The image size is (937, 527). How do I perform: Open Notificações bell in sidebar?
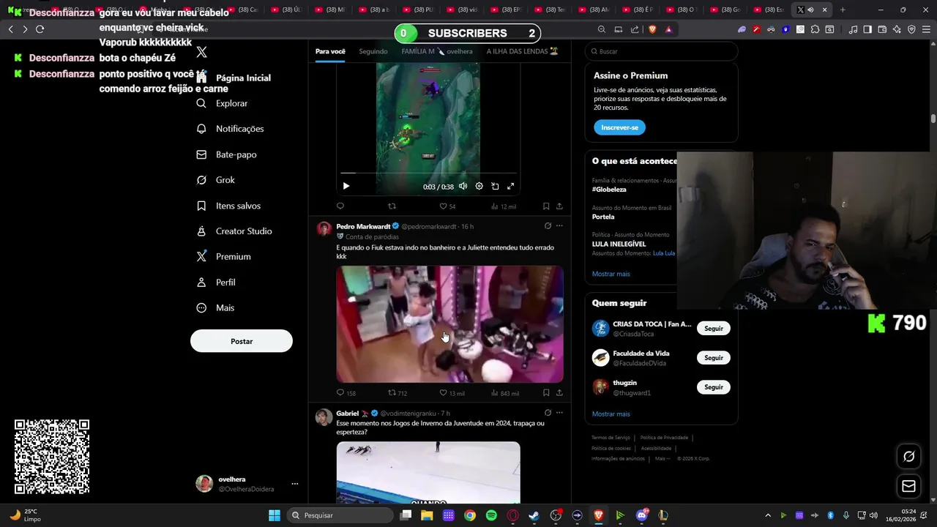(x=230, y=129)
